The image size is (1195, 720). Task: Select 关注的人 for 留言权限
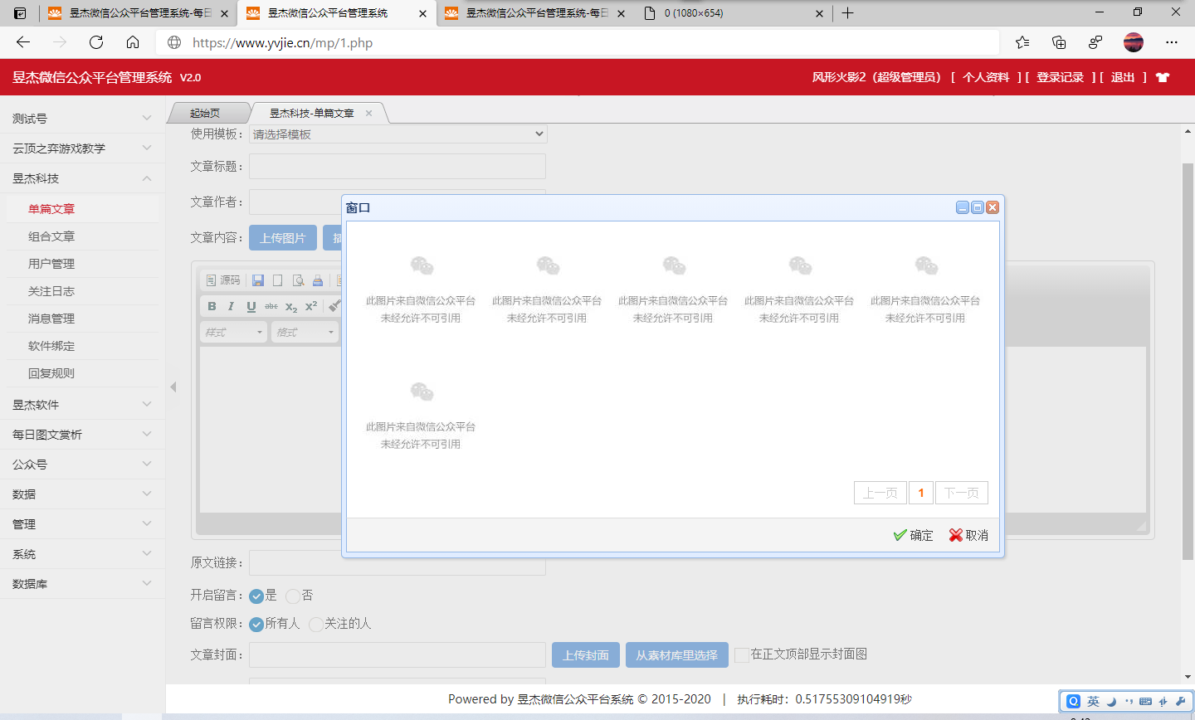[316, 624]
